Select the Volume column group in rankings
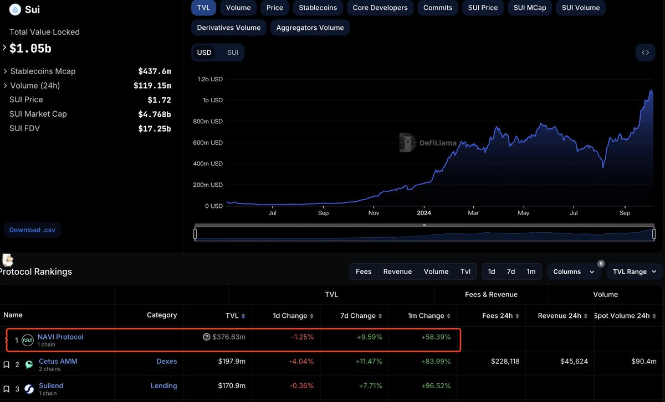The image size is (665, 402). point(436,272)
